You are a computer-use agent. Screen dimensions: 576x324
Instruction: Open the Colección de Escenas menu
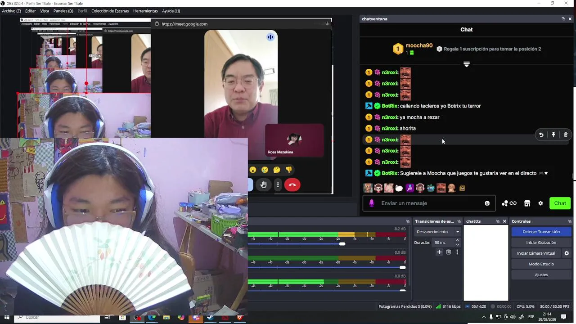coord(110,11)
